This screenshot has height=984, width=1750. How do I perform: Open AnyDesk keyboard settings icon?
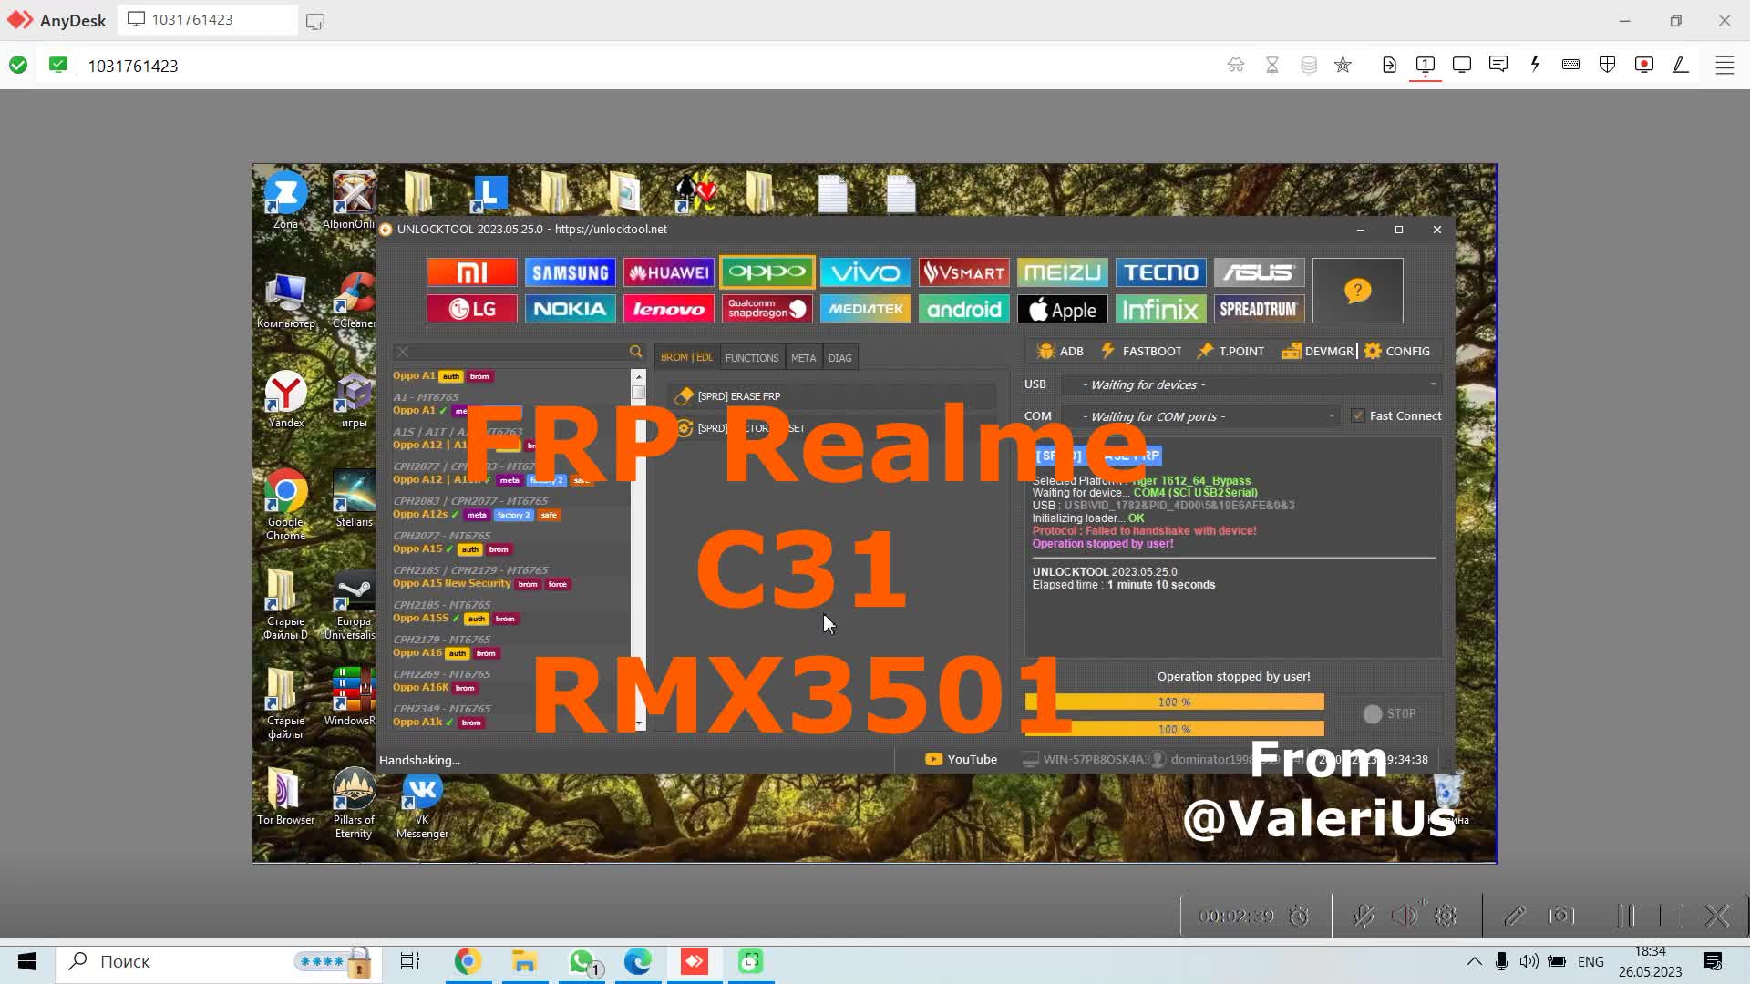click(x=1570, y=65)
